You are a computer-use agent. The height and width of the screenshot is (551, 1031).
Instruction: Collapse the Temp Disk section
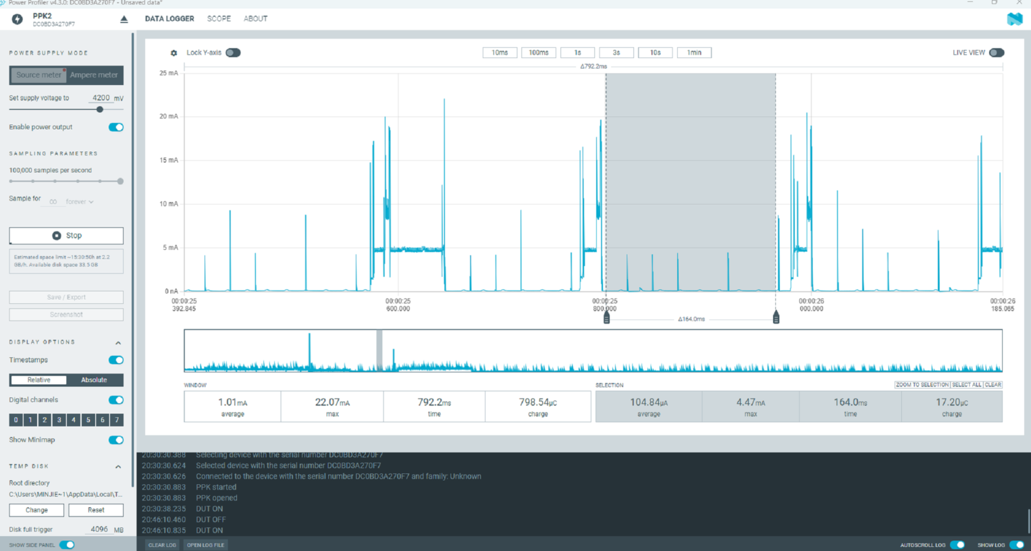pyautogui.click(x=118, y=467)
